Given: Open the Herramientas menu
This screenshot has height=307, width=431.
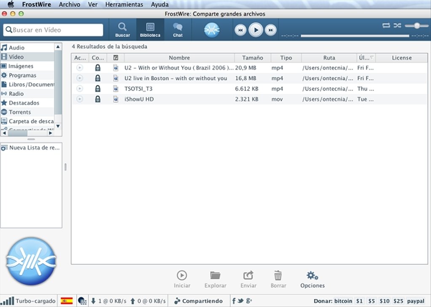Looking at the screenshot, I should coord(124,4).
